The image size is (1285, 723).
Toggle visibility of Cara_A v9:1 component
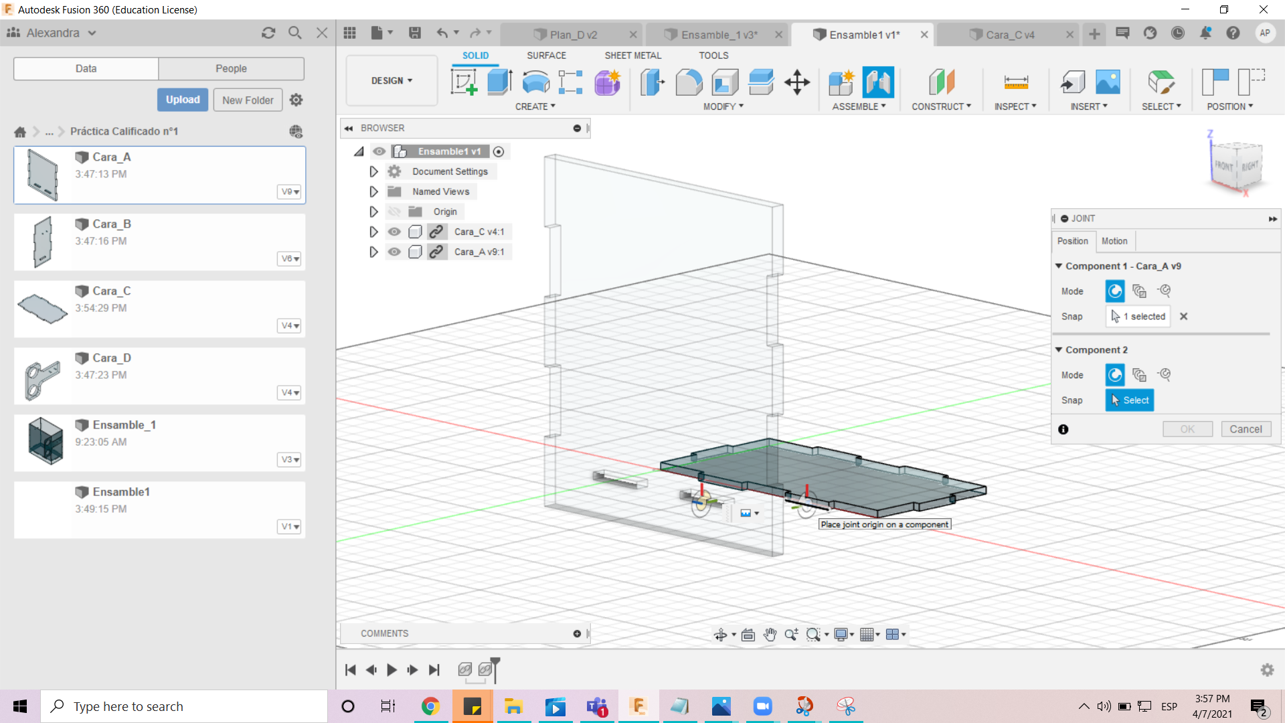pyautogui.click(x=394, y=252)
